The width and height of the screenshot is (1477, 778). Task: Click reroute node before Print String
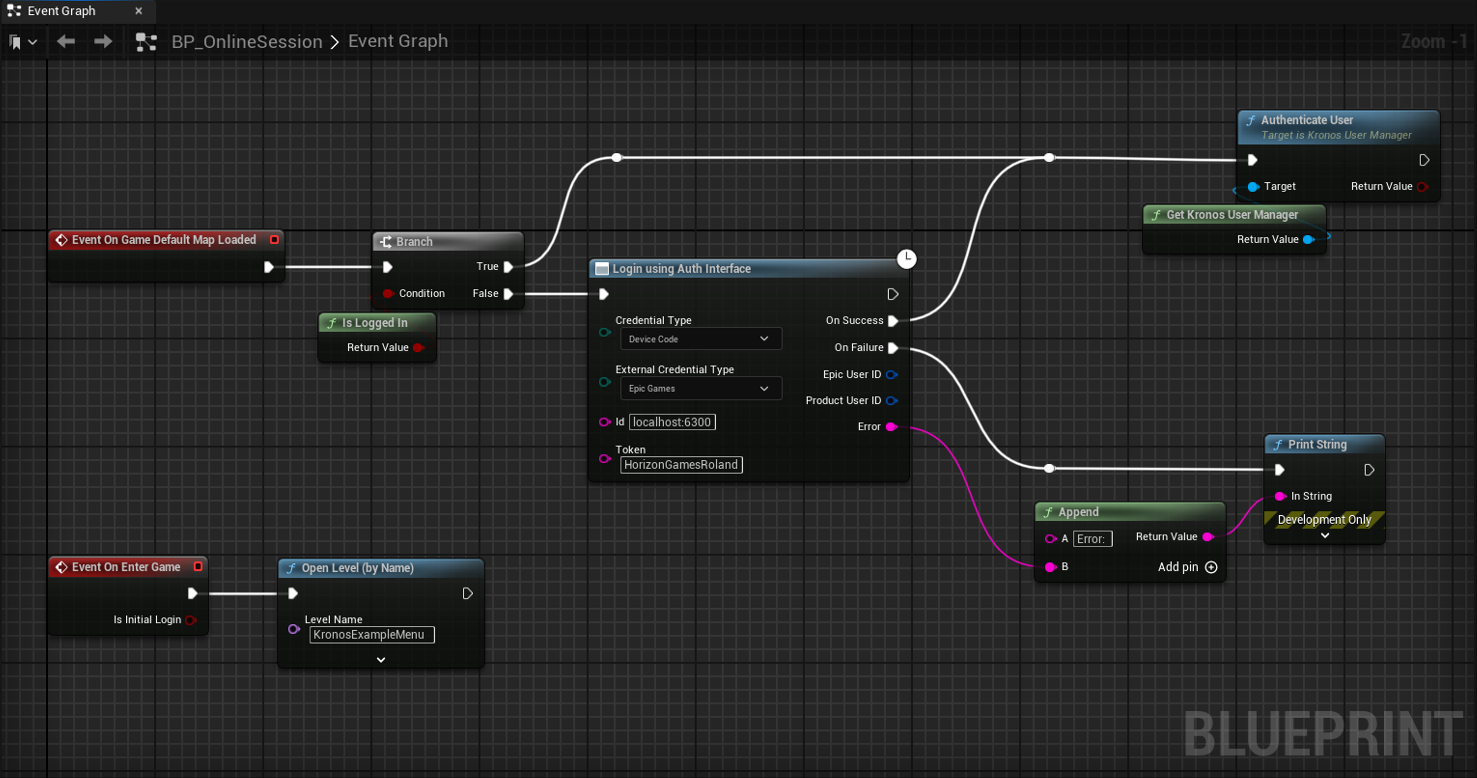point(1049,468)
